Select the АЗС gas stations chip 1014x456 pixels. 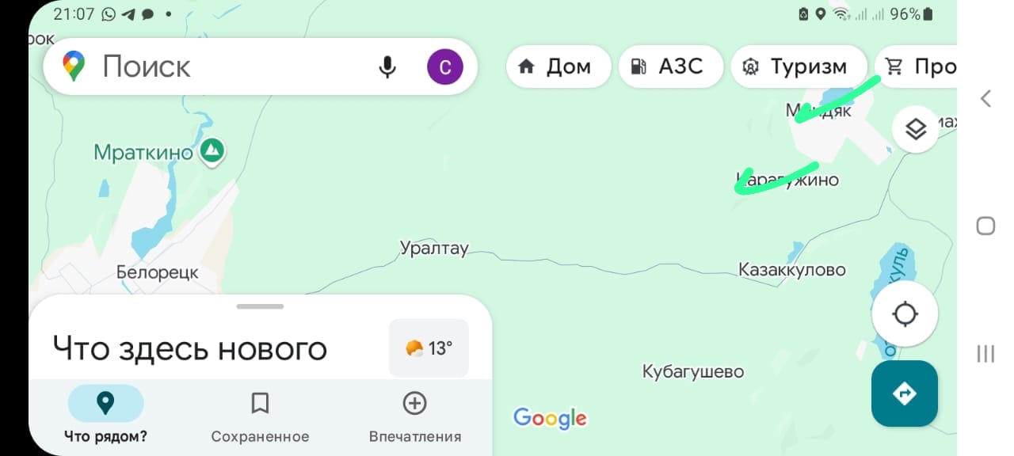pyautogui.click(x=671, y=66)
